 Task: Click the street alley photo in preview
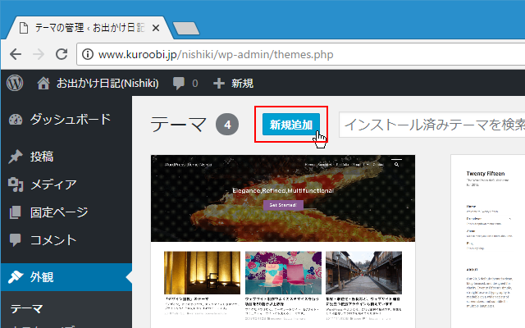pyautogui.click(x=363, y=273)
